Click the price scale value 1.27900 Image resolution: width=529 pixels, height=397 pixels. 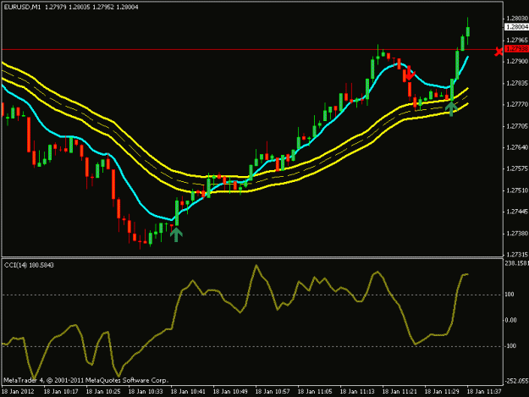tap(517, 62)
